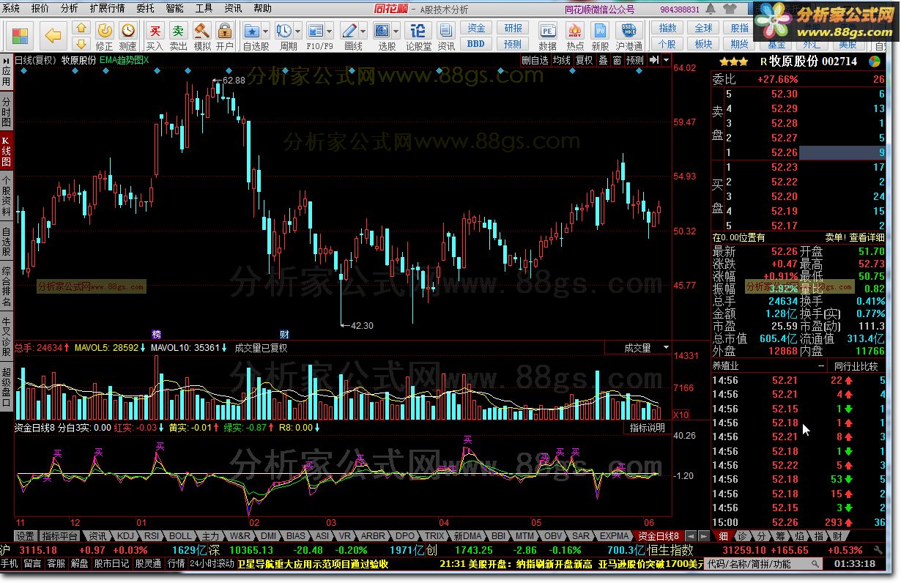Click 删自选 to remove from favorites
Viewport: 901px width, 583px height.
tap(535, 60)
